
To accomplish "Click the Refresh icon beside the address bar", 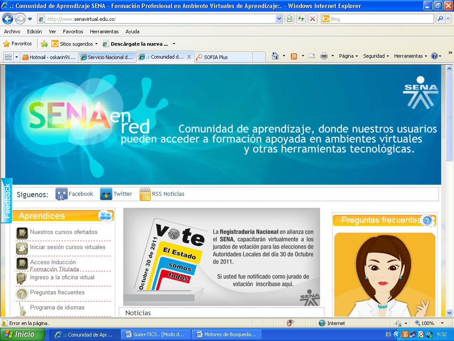I will tap(301, 19).
